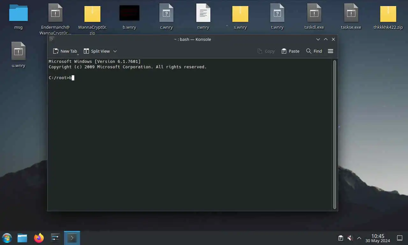
Task: Launch Firefox from the taskbar
Action: (39, 238)
